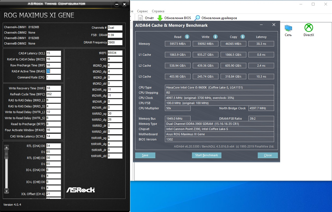Screen dimensions: 332x212
Task: Click the Command Rate (CR) field
Action: (54, 77)
